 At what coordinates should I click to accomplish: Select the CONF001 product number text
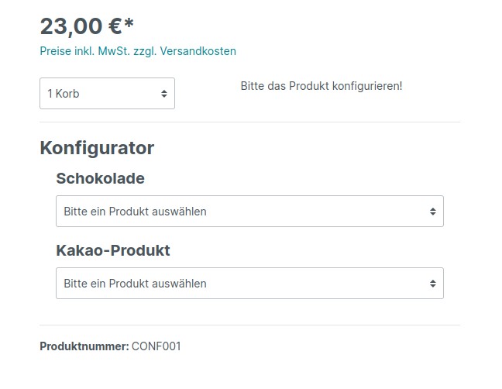(x=156, y=346)
